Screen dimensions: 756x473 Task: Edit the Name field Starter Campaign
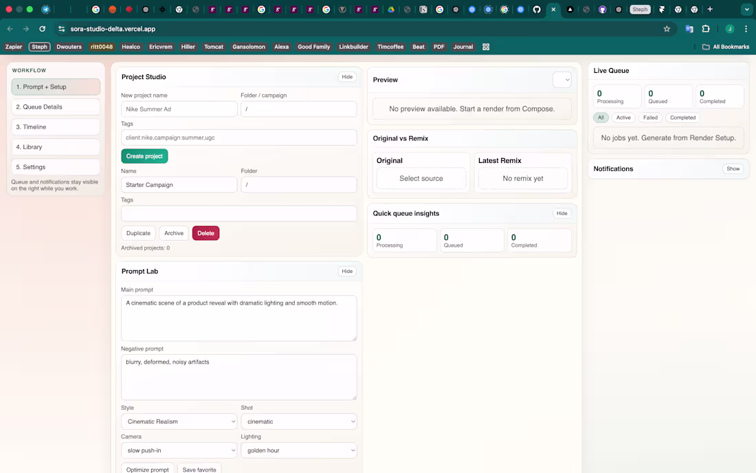(x=179, y=185)
